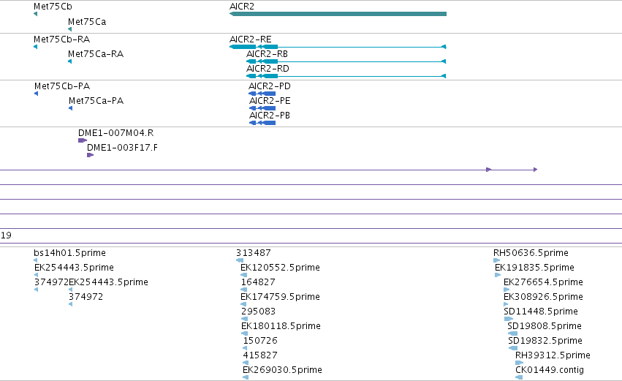Click the EST glyph under 313487
Screen dimensions: 622x381
[x=240, y=260]
